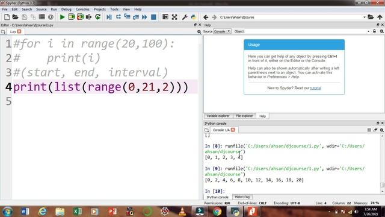Open editor tab browse icon
The image size is (385, 217).
[3, 32]
